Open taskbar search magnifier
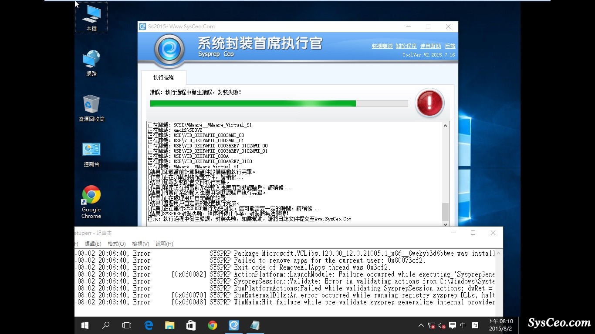The height and width of the screenshot is (334, 595). click(106, 325)
